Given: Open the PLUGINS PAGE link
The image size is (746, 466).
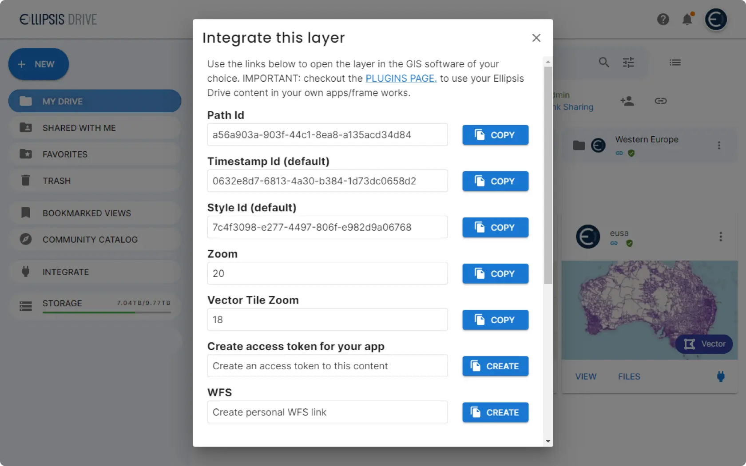Looking at the screenshot, I should (x=401, y=79).
